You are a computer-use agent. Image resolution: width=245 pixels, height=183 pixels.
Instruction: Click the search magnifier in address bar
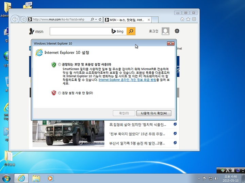(x=92, y=19)
